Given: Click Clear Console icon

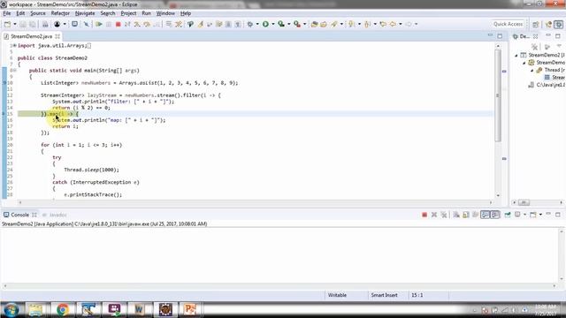Looking at the screenshot, I should pyautogui.click(x=456, y=215).
